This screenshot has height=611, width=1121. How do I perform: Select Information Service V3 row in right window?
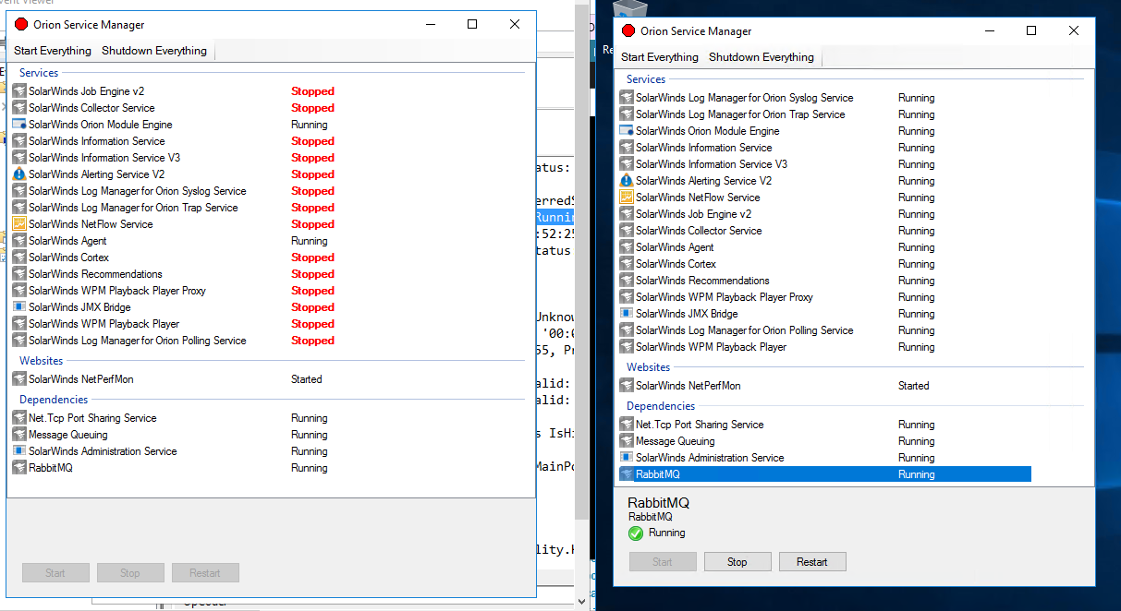click(824, 164)
